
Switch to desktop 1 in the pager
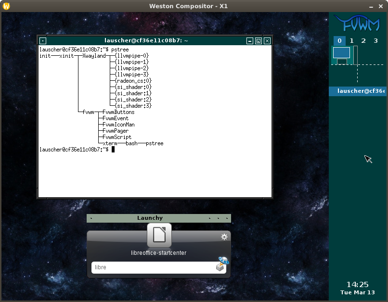(351, 41)
